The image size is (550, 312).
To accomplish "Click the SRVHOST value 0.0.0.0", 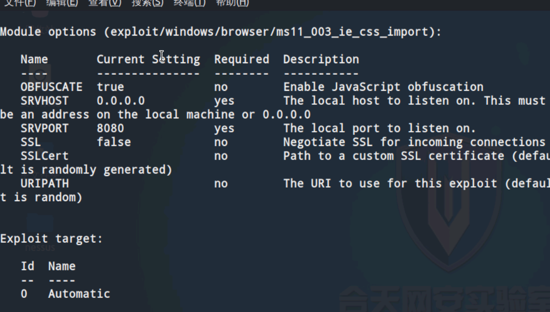I will [121, 101].
